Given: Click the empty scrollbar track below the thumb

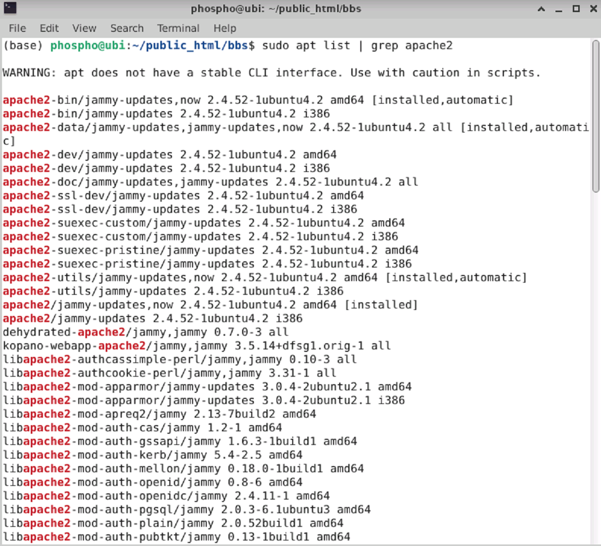Looking at the screenshot, I should (595, 368).
